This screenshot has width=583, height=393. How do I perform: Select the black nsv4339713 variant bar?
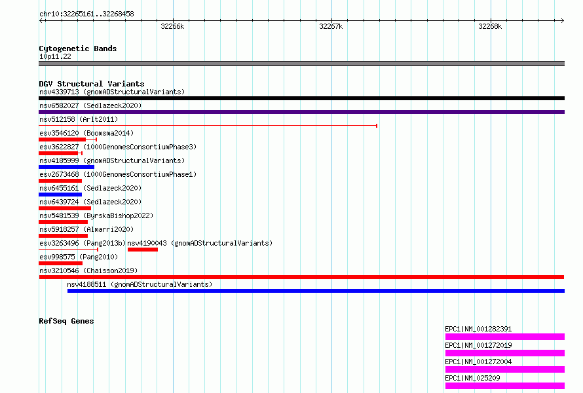[x=301, y=98]
